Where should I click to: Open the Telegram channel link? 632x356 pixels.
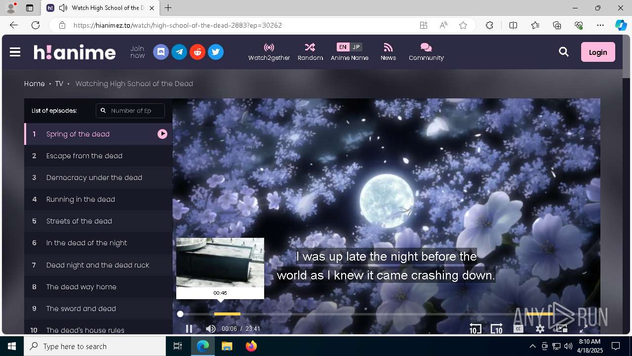[179, 52]
